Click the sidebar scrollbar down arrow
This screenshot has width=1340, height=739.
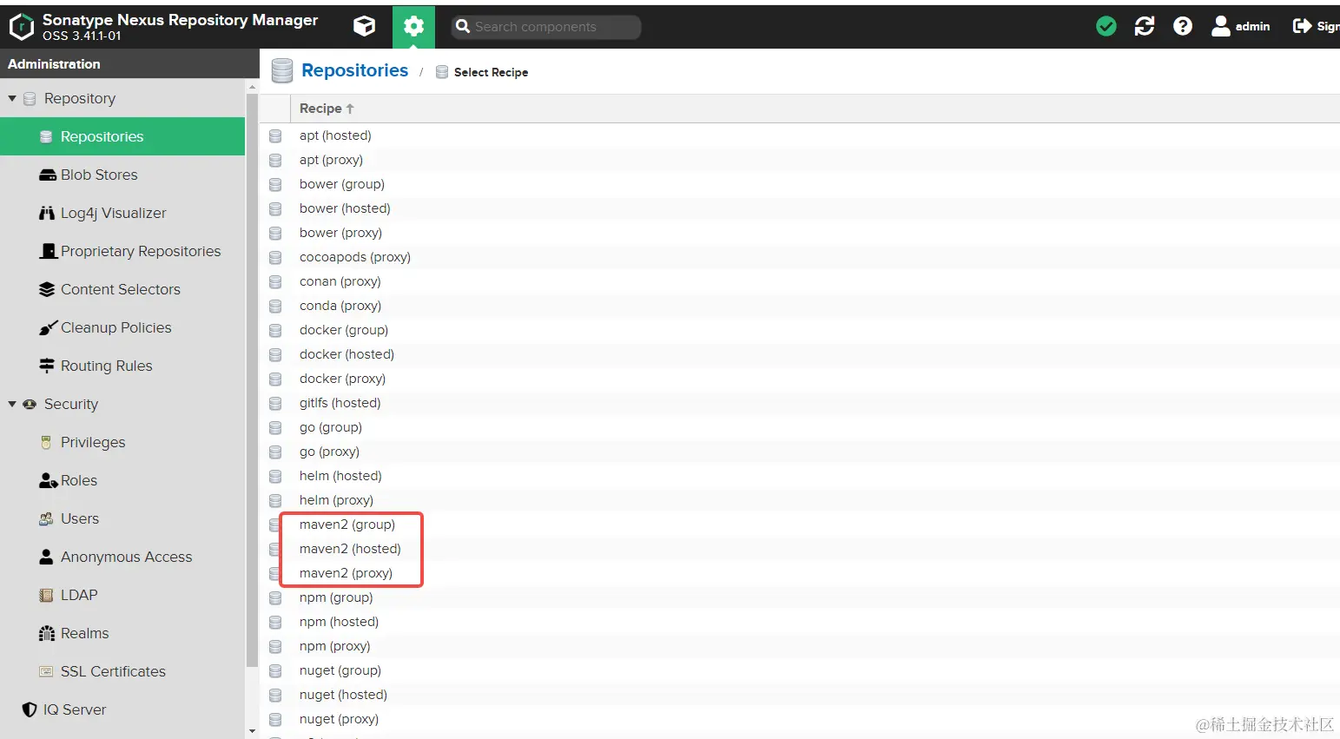[253, 731]
